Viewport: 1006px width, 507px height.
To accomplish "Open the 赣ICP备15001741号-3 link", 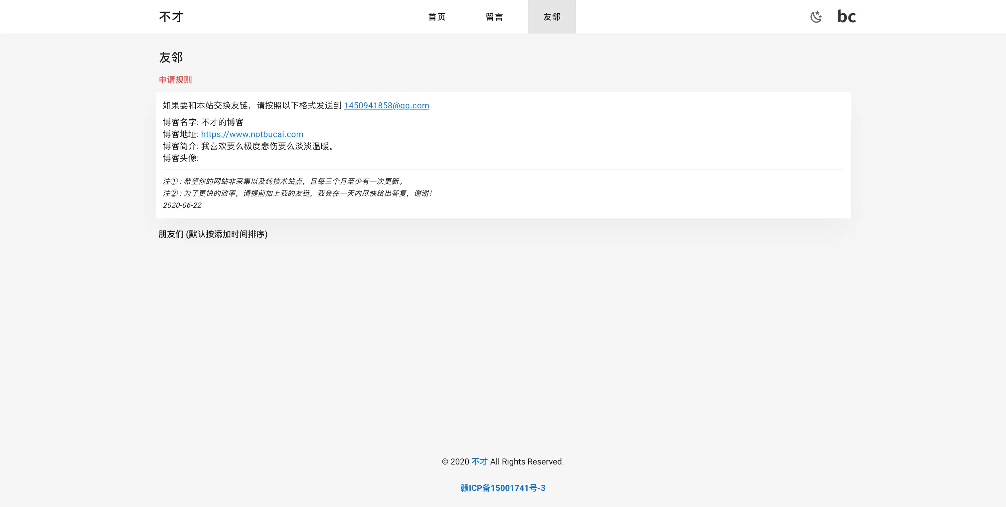I will click(503, 488).
